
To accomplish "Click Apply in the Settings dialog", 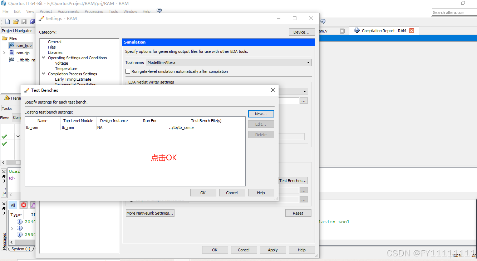I will click(x=273, y=250).
